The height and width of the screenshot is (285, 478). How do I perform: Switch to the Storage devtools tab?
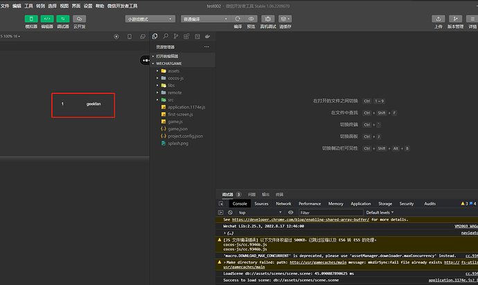[385, 203]
